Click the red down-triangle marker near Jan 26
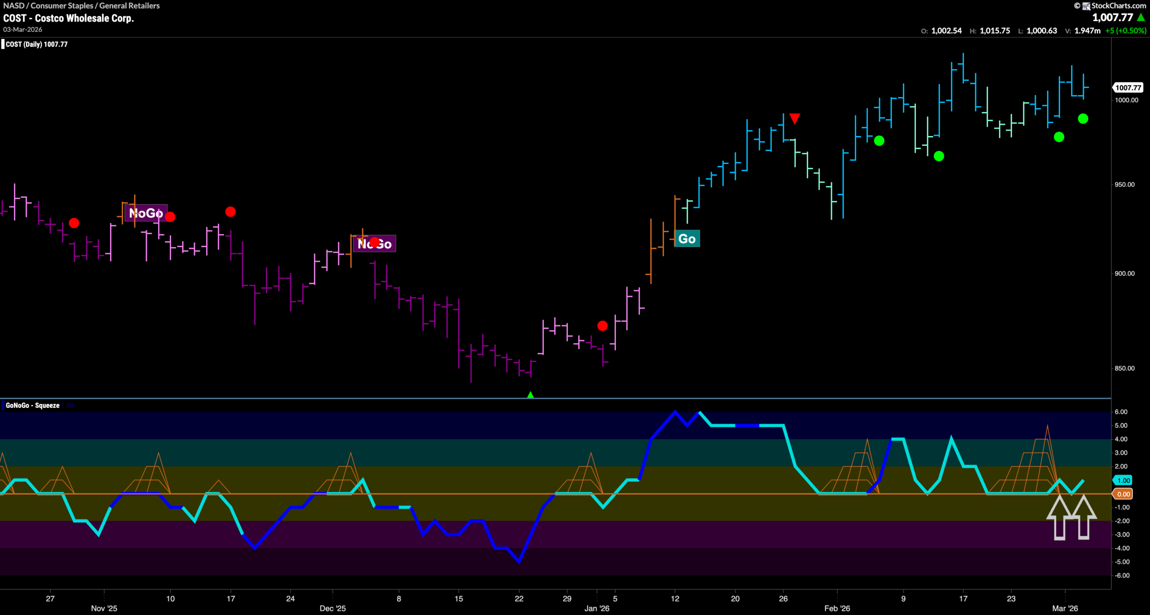The image size is (1150, 615). point(794,119)
